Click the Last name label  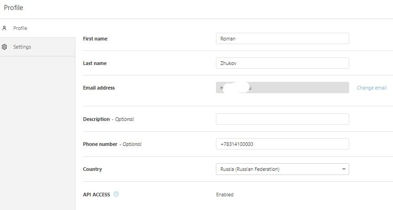pyautogui.click(x=95, y=63)
